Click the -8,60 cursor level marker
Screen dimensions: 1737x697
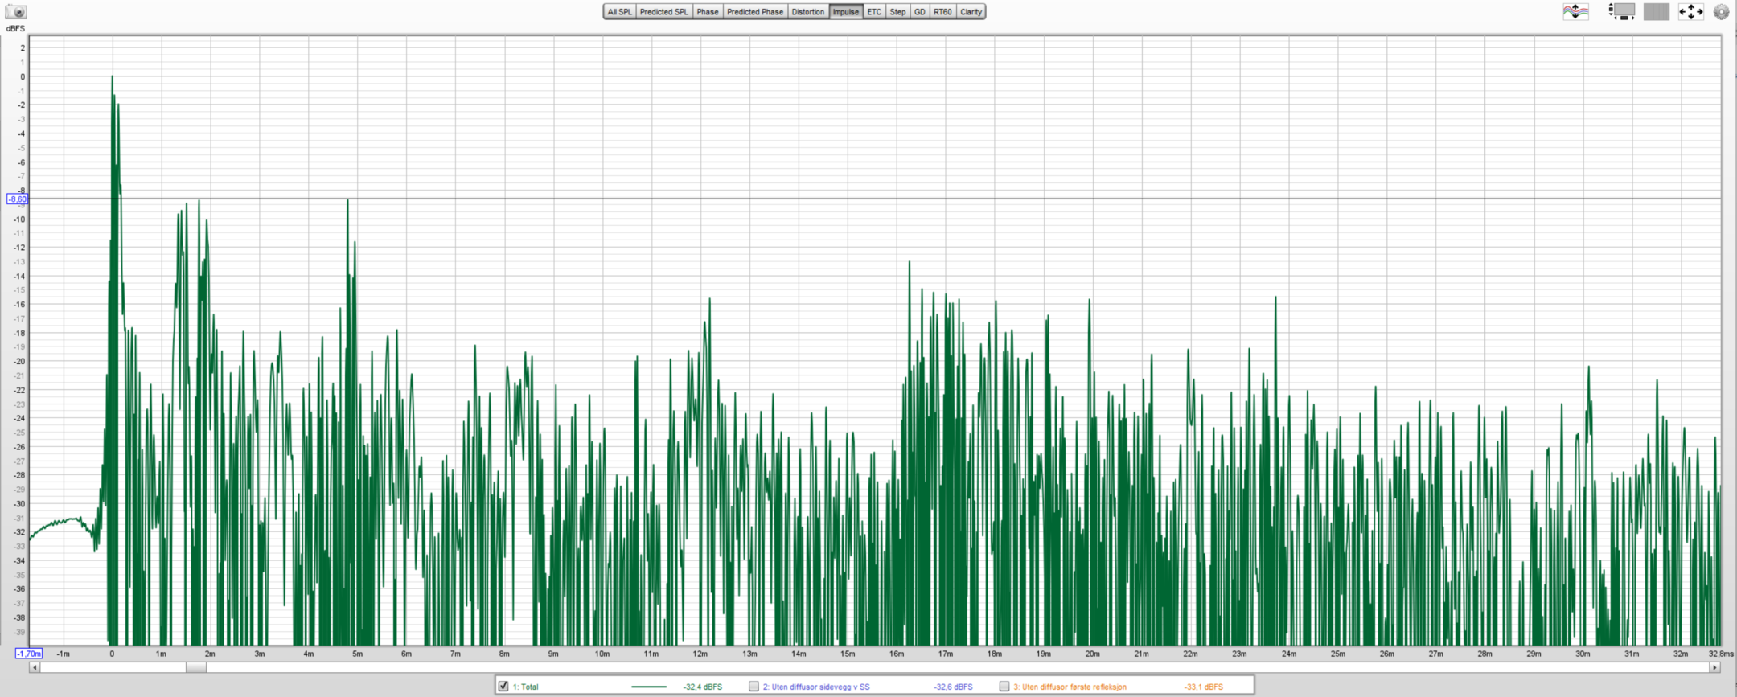click(x=17, y=199)
